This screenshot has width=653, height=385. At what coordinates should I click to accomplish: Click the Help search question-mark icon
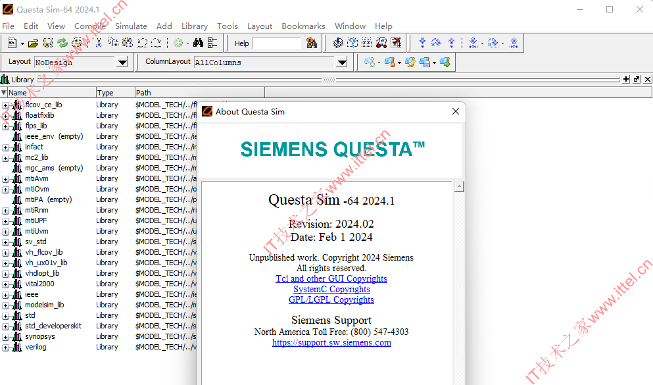(311, 43)
